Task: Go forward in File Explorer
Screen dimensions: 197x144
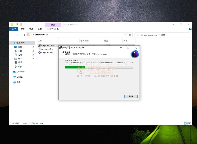Action: coord(17,35)
